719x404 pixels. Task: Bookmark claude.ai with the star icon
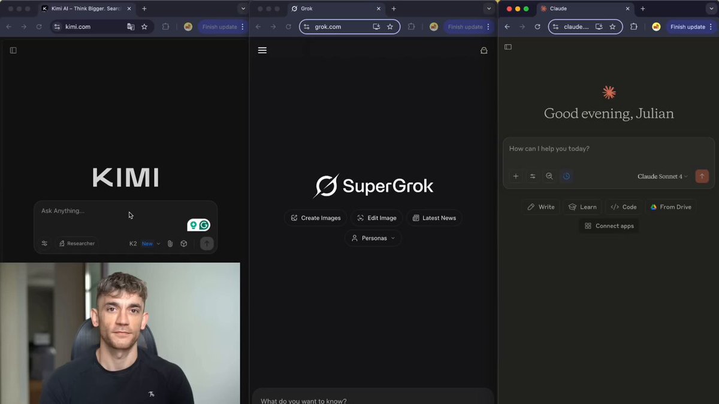pos(612,27)
